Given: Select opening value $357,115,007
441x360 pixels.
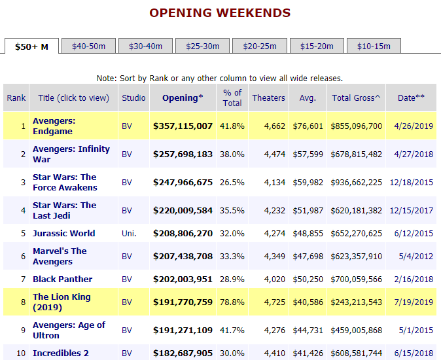Looking at the screenshot, I should tap(183, 126).
